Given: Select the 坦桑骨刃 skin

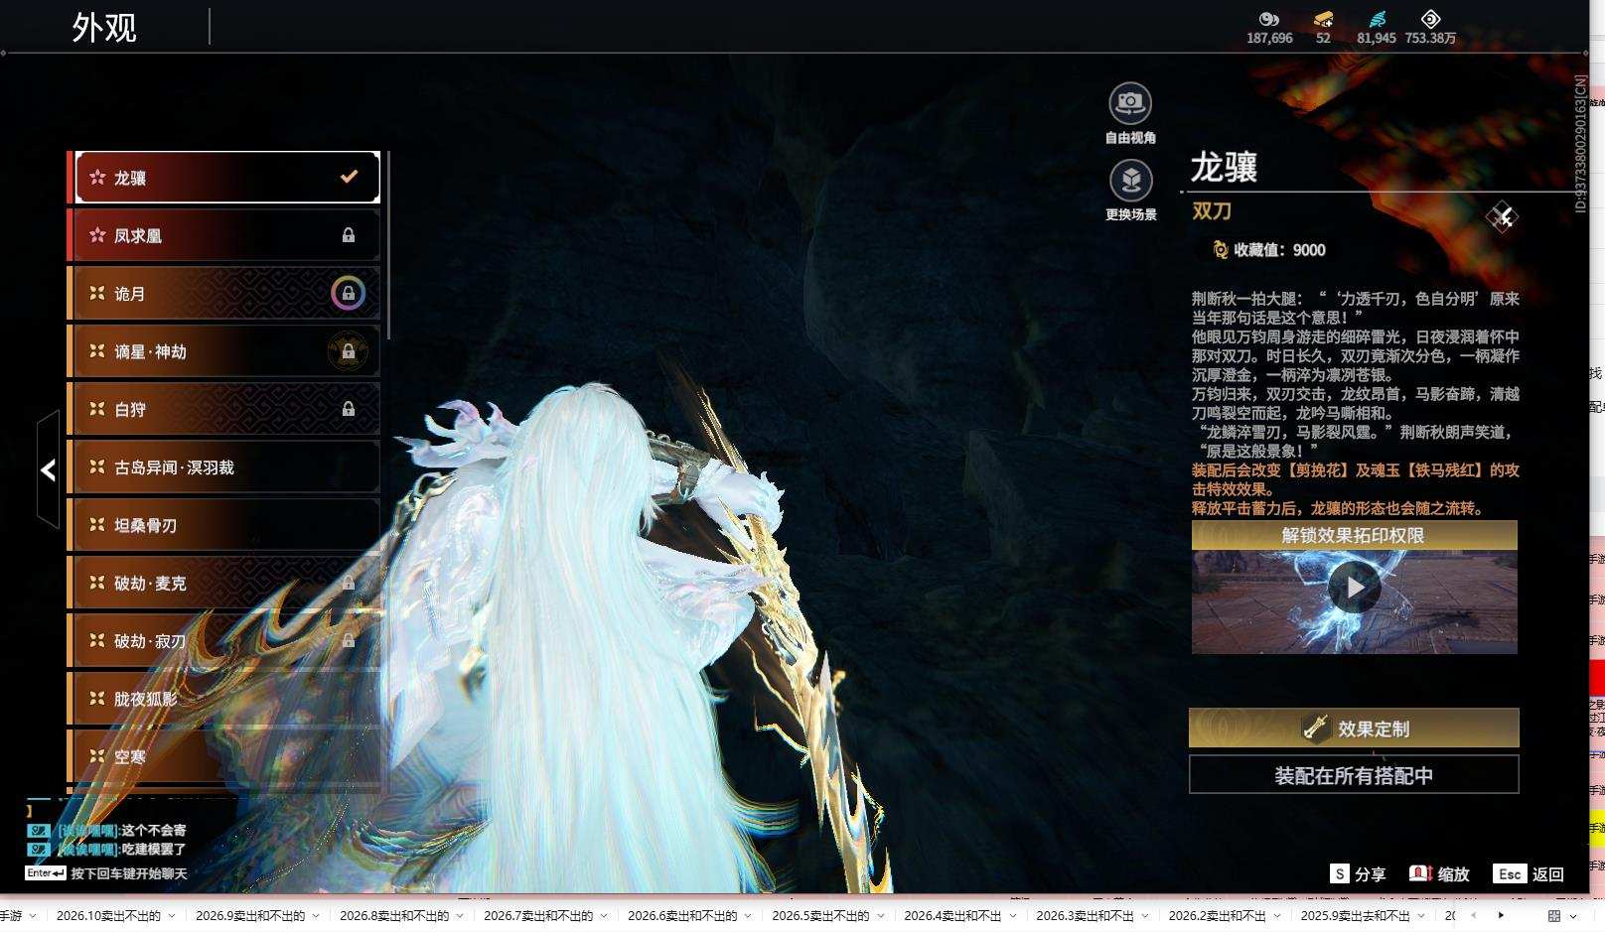Looking at the screenshot, I should pyautogui.click(x=224, y=525).
